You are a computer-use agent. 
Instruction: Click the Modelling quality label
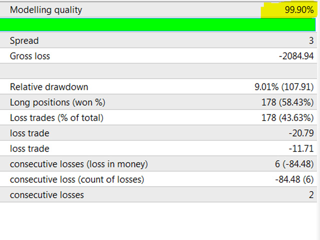(x=45, y=10)
